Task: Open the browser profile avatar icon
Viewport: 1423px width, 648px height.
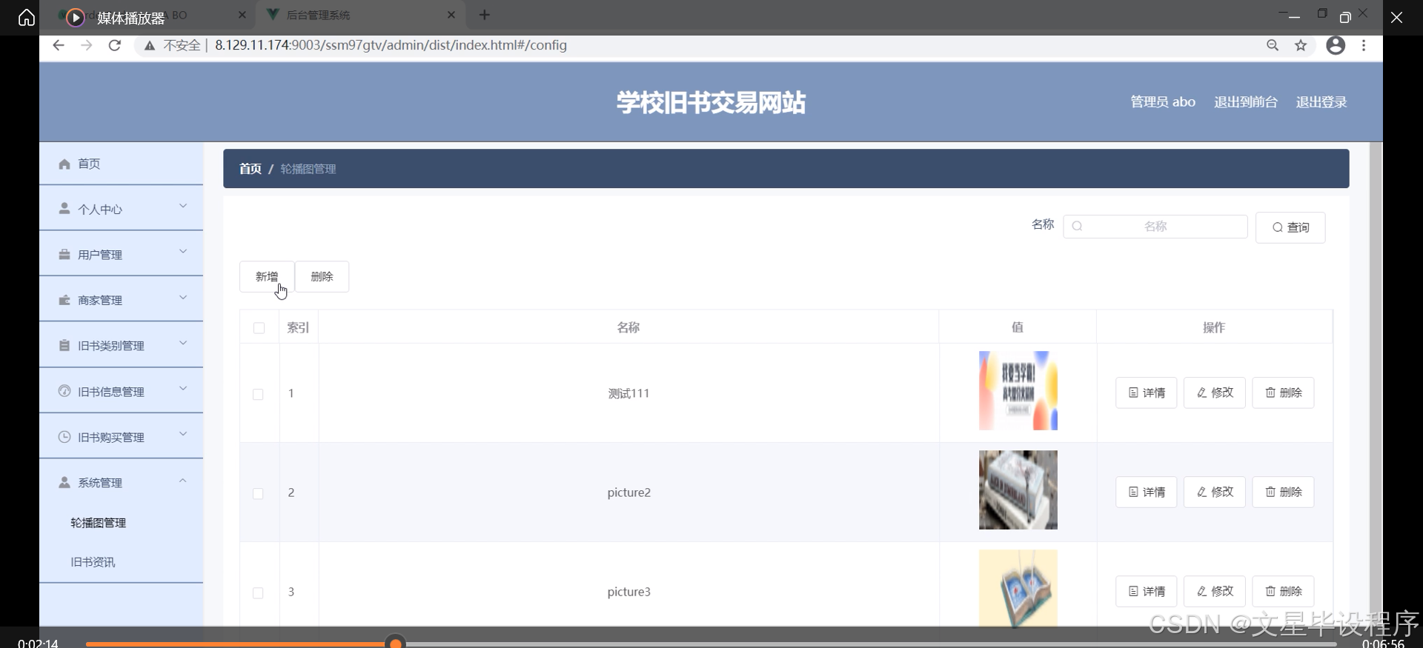Action: click(1336, 46)
